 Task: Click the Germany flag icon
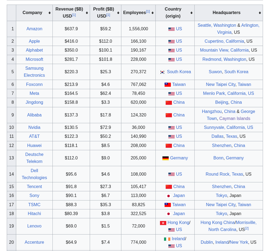click(x=165, y=158)
